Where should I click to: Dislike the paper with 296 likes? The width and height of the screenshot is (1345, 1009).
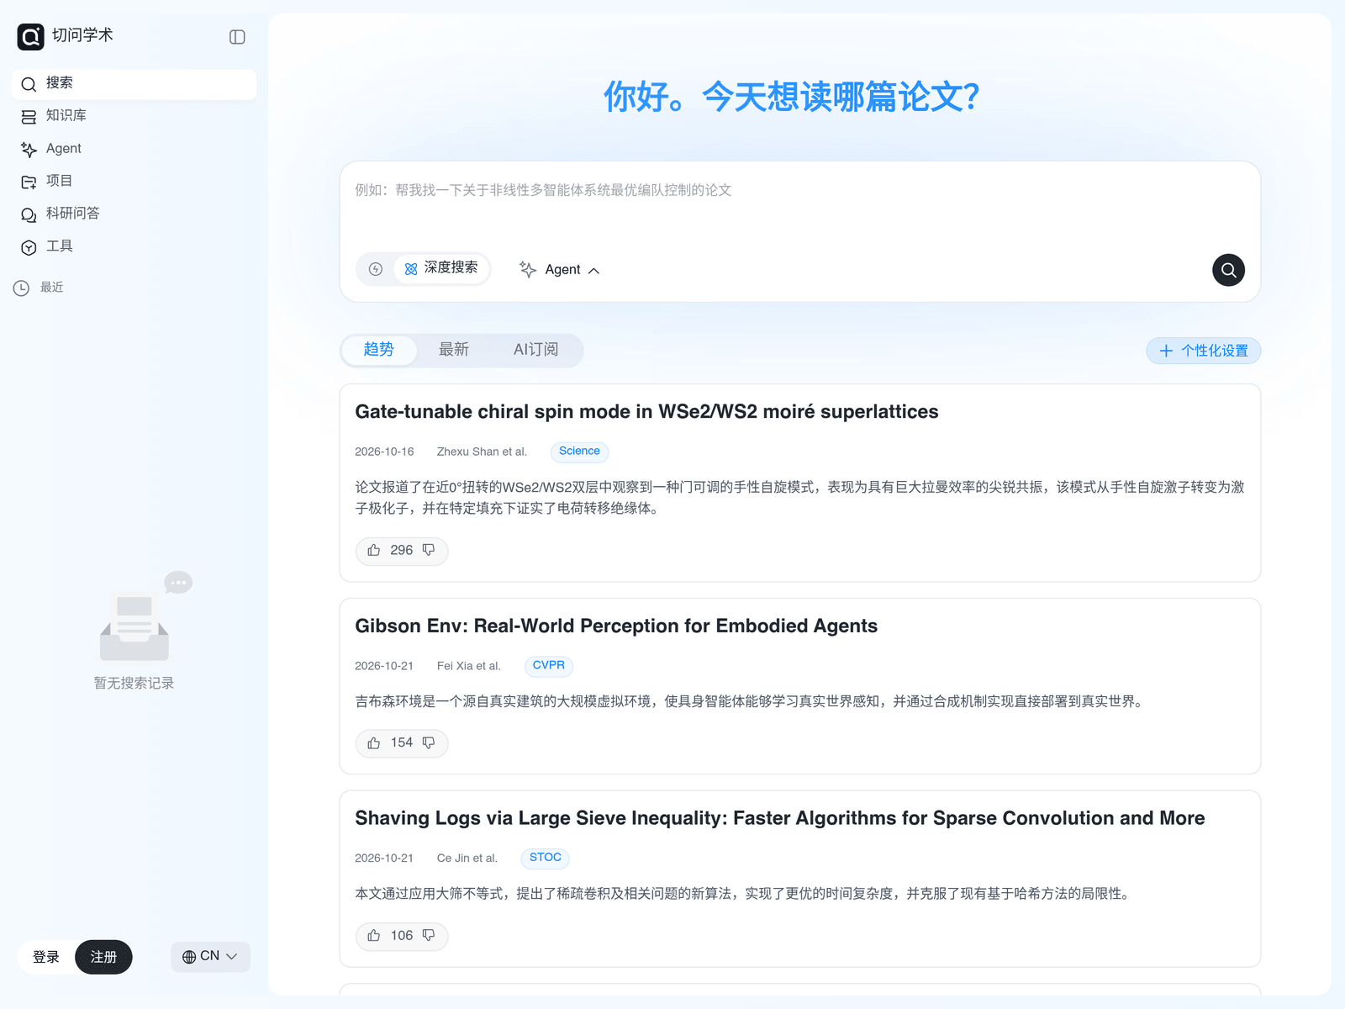(429, 551)
